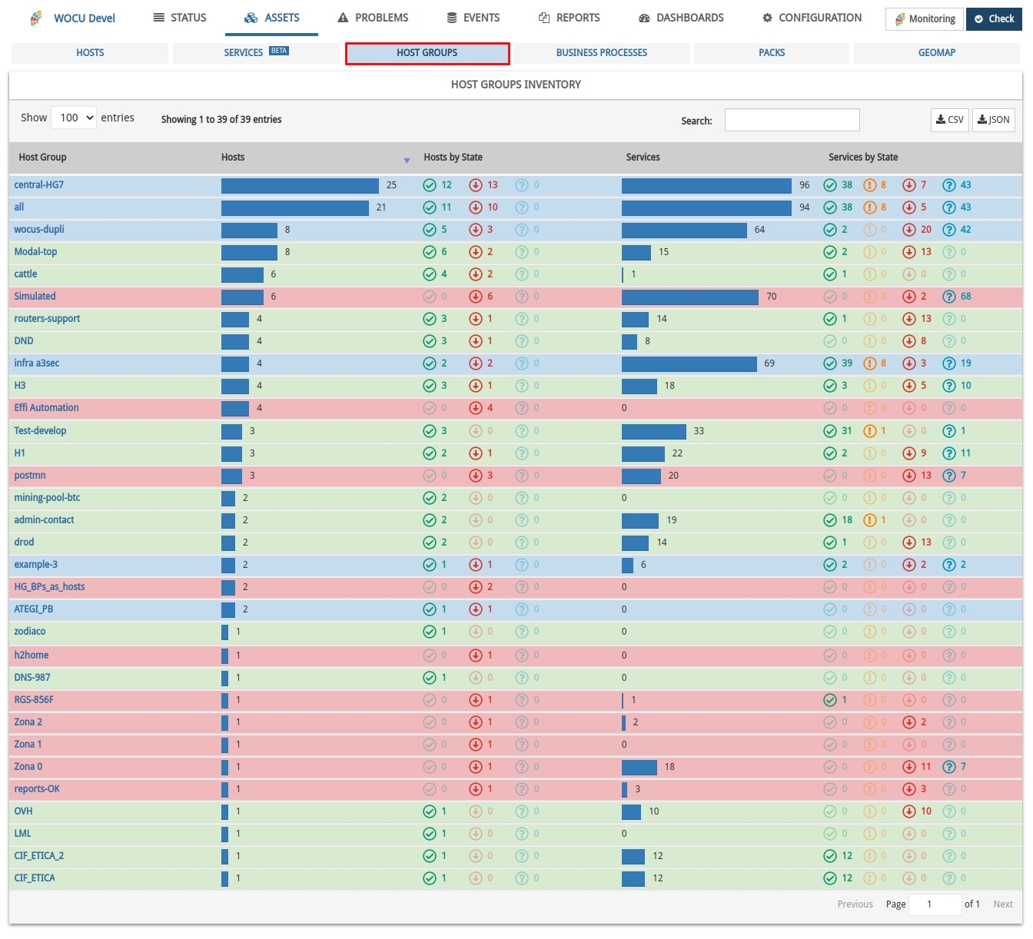Click the WOCU Devel logo icon
This screenshot has height=939, width=1033.
pyautogui.click(x=36, y=18)
